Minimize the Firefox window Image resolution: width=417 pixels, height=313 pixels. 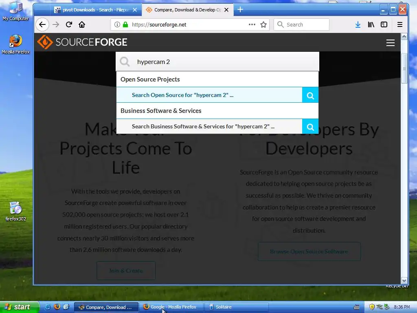[x=383, y=10]
